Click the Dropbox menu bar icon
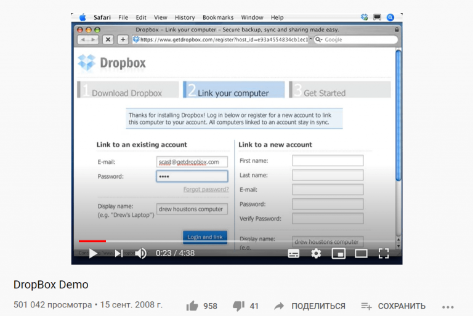The height and width of the screenshot is (316, 473). tap(365, 17)
